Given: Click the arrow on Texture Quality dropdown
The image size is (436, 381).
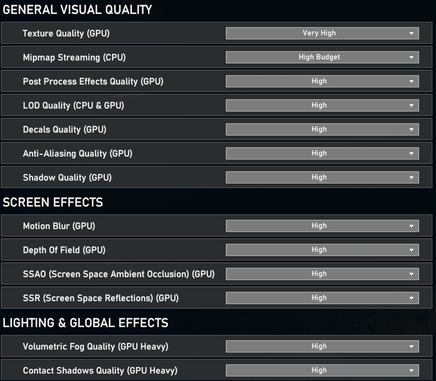Looking at the screenshot, I should pyautogui.click(x=411, y=33).
